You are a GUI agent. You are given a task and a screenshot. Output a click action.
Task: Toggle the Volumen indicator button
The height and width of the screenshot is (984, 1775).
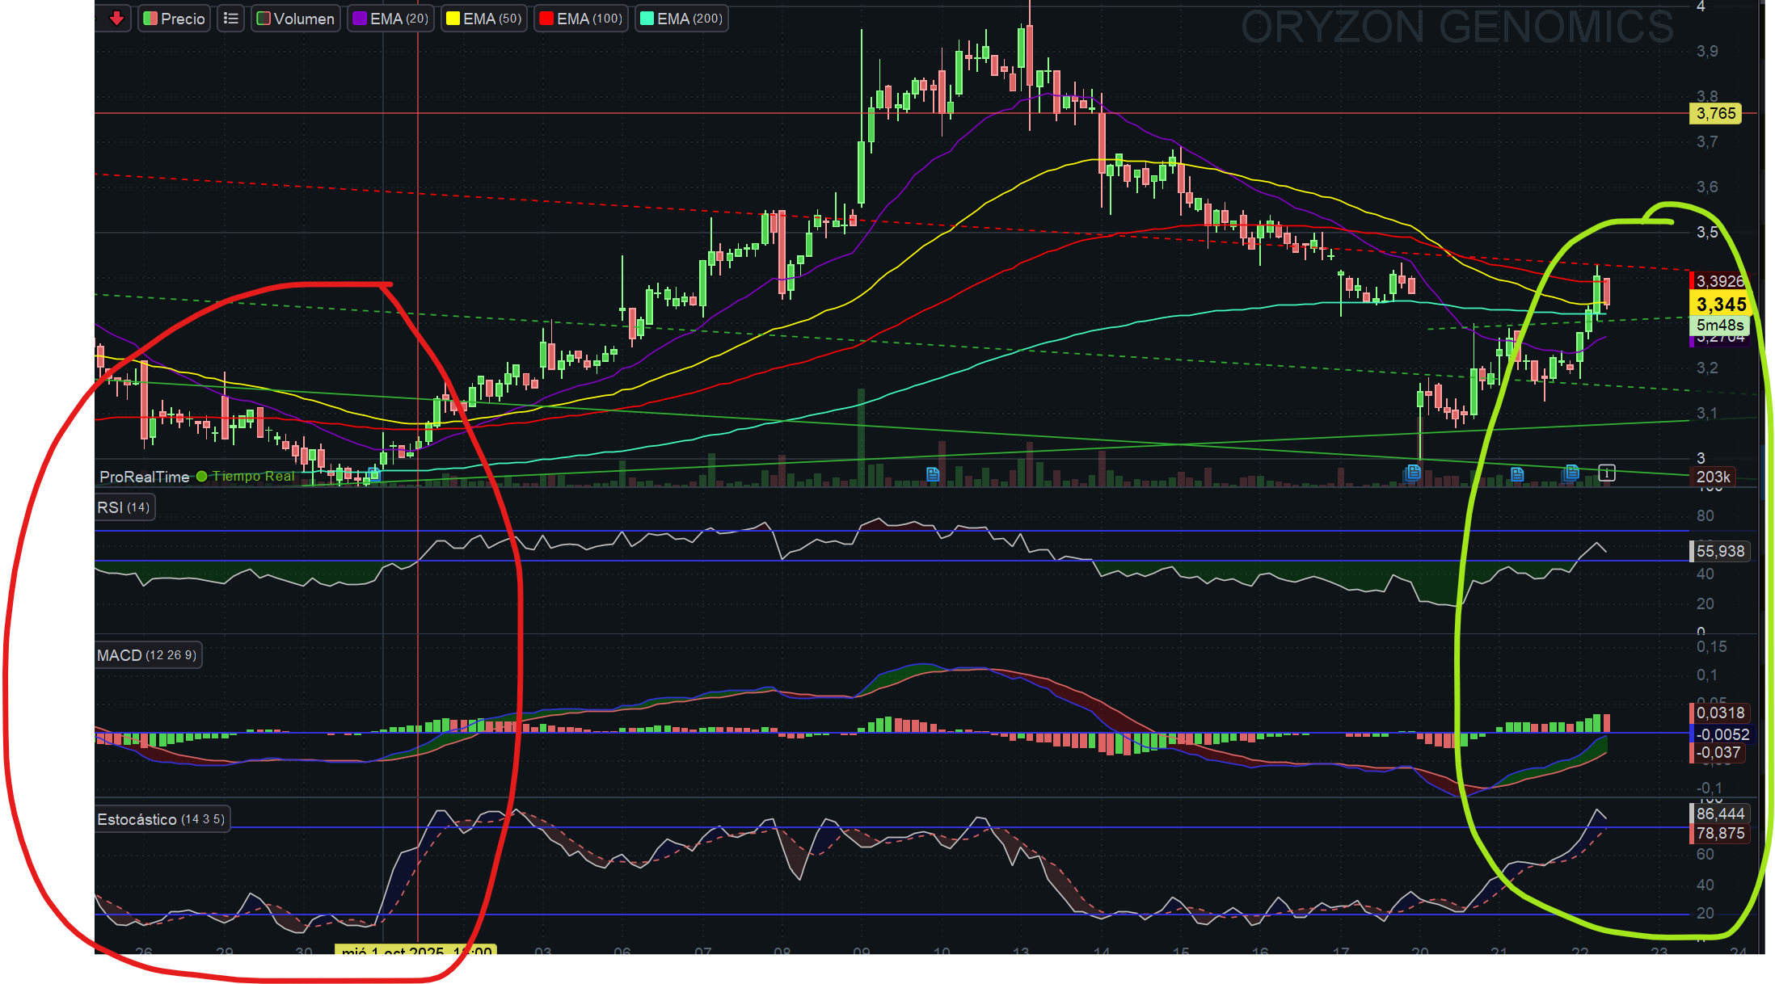point(296,19)
